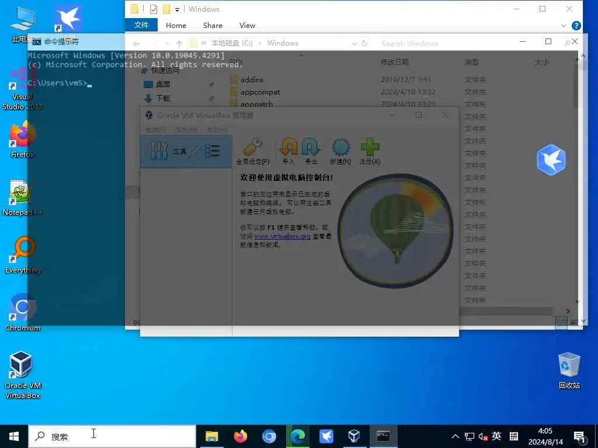Open Oracle VM VirtualBox desktop shortcut
598x448 pixels.
point(23,374)
